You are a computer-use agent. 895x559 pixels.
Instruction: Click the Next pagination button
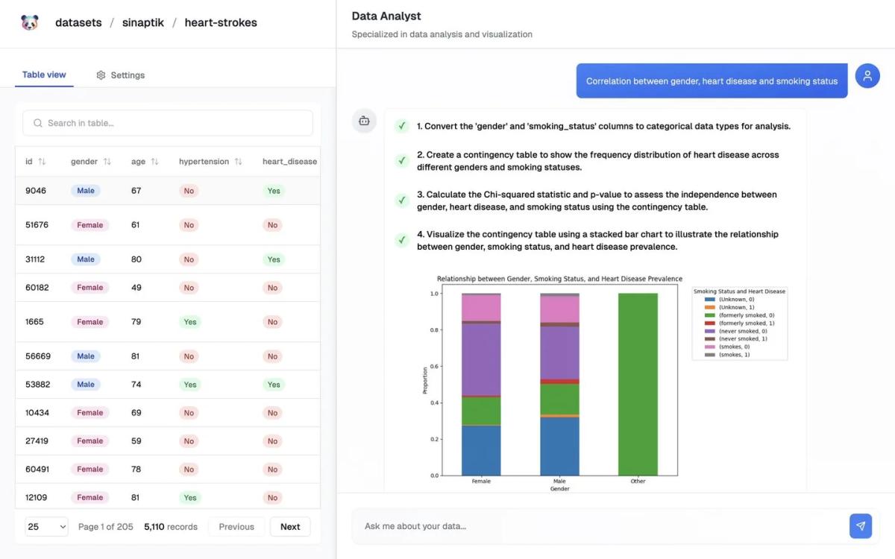289,526
